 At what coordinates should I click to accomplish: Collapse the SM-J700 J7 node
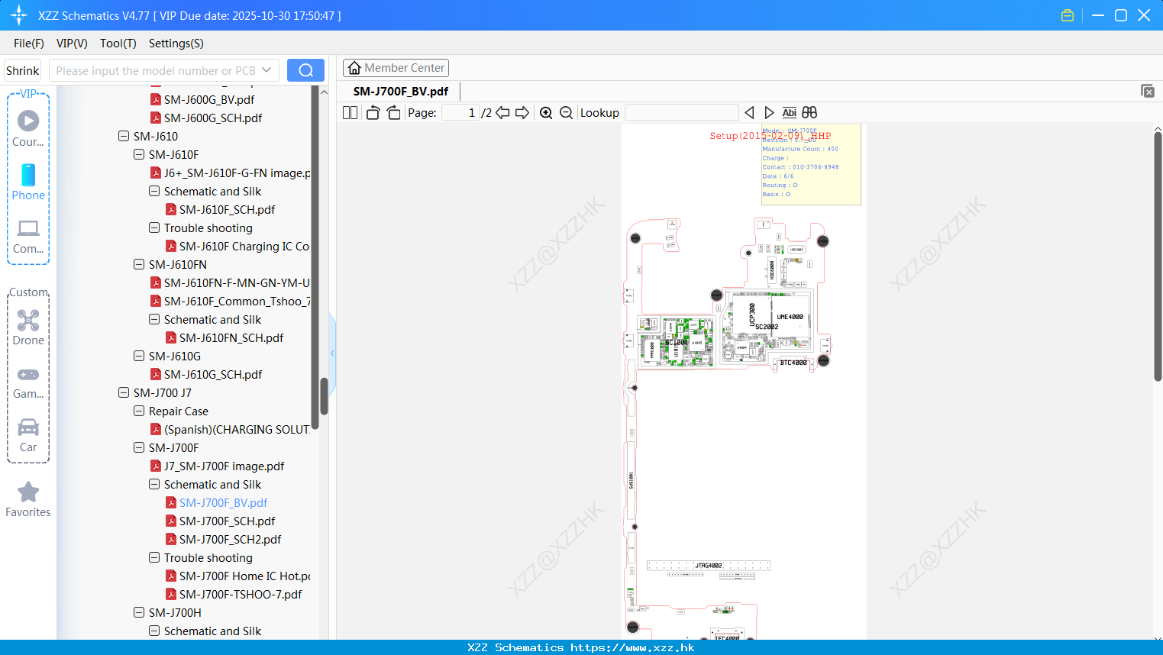click(124, 392)
